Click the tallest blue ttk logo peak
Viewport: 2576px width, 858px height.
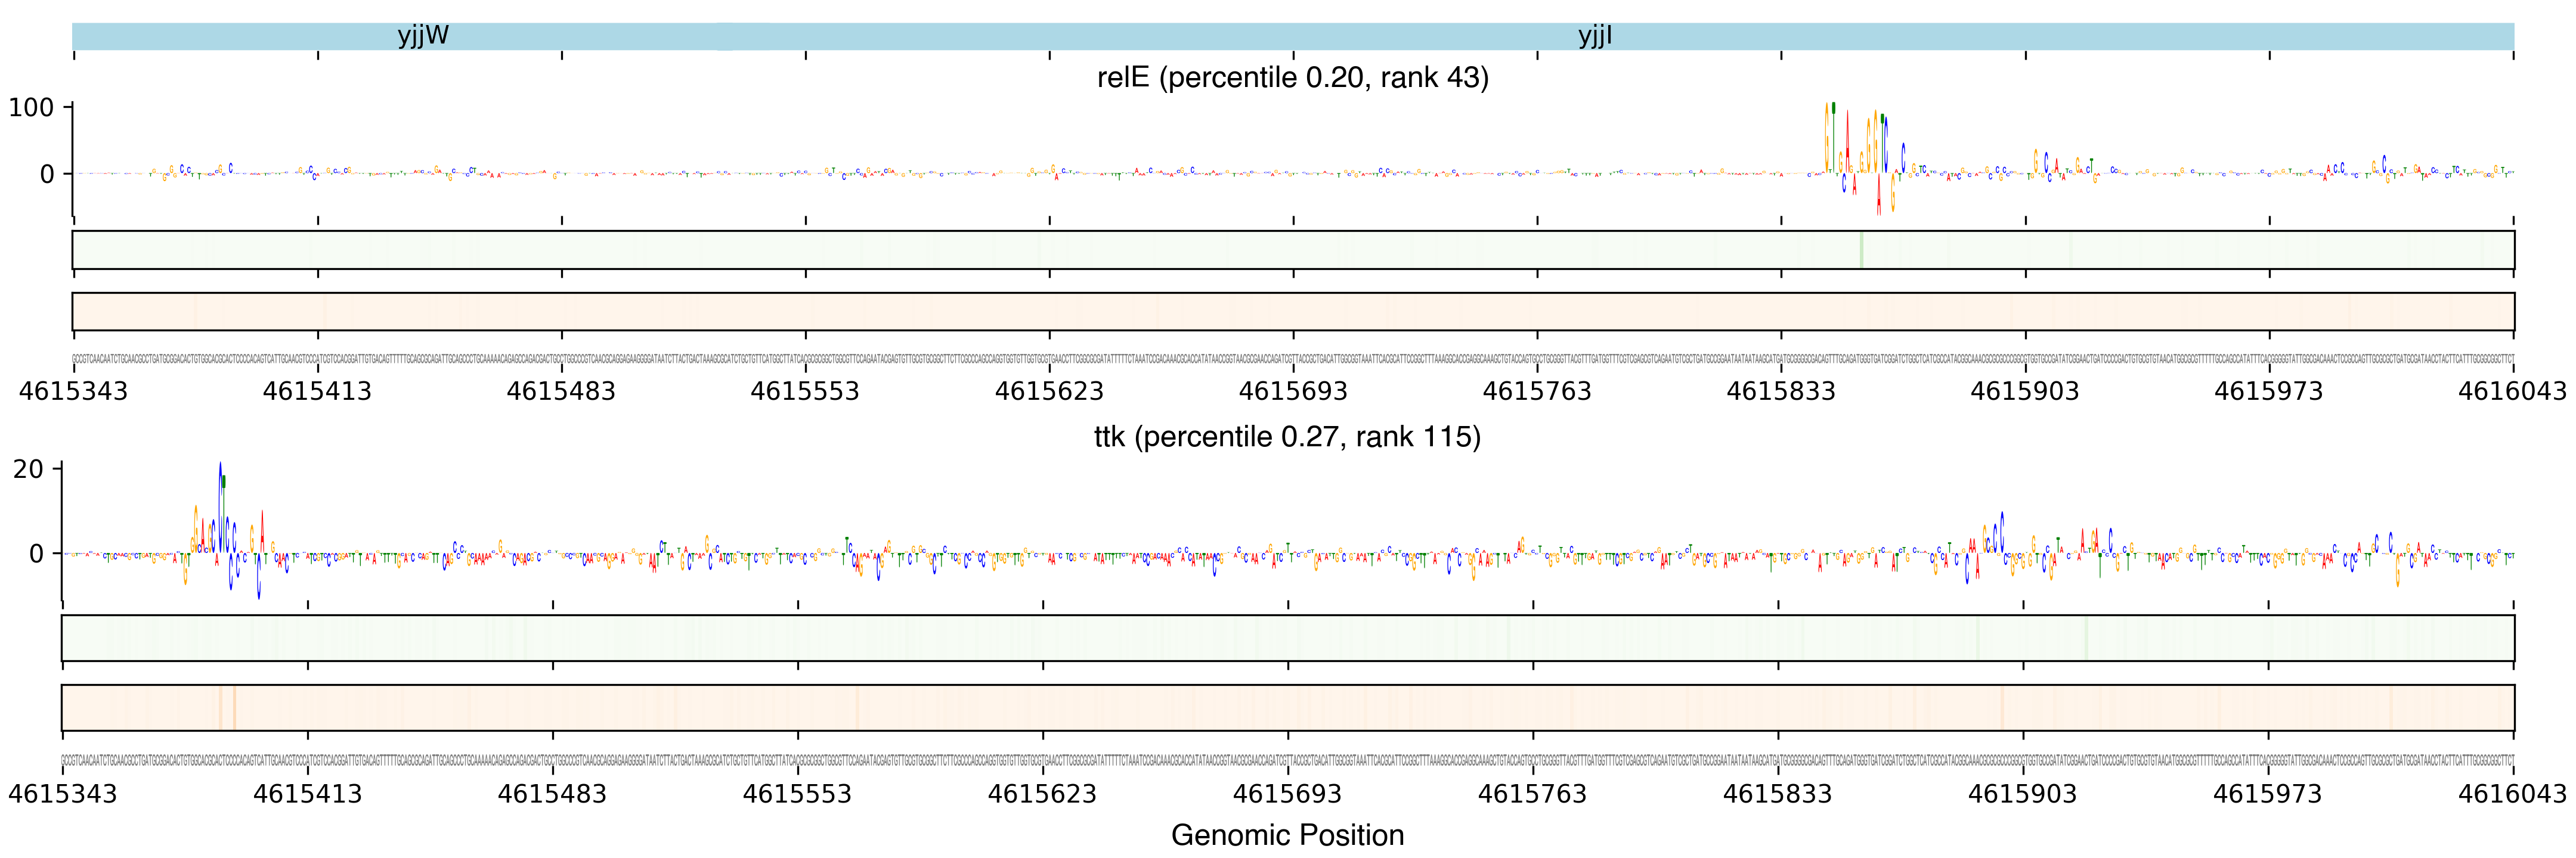[x=220, y=505]
